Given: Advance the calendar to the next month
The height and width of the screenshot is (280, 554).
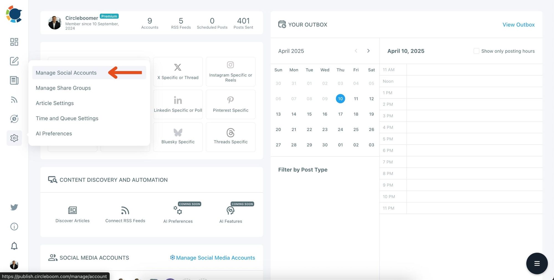Looking at the screenshot, I should point(368,51).
